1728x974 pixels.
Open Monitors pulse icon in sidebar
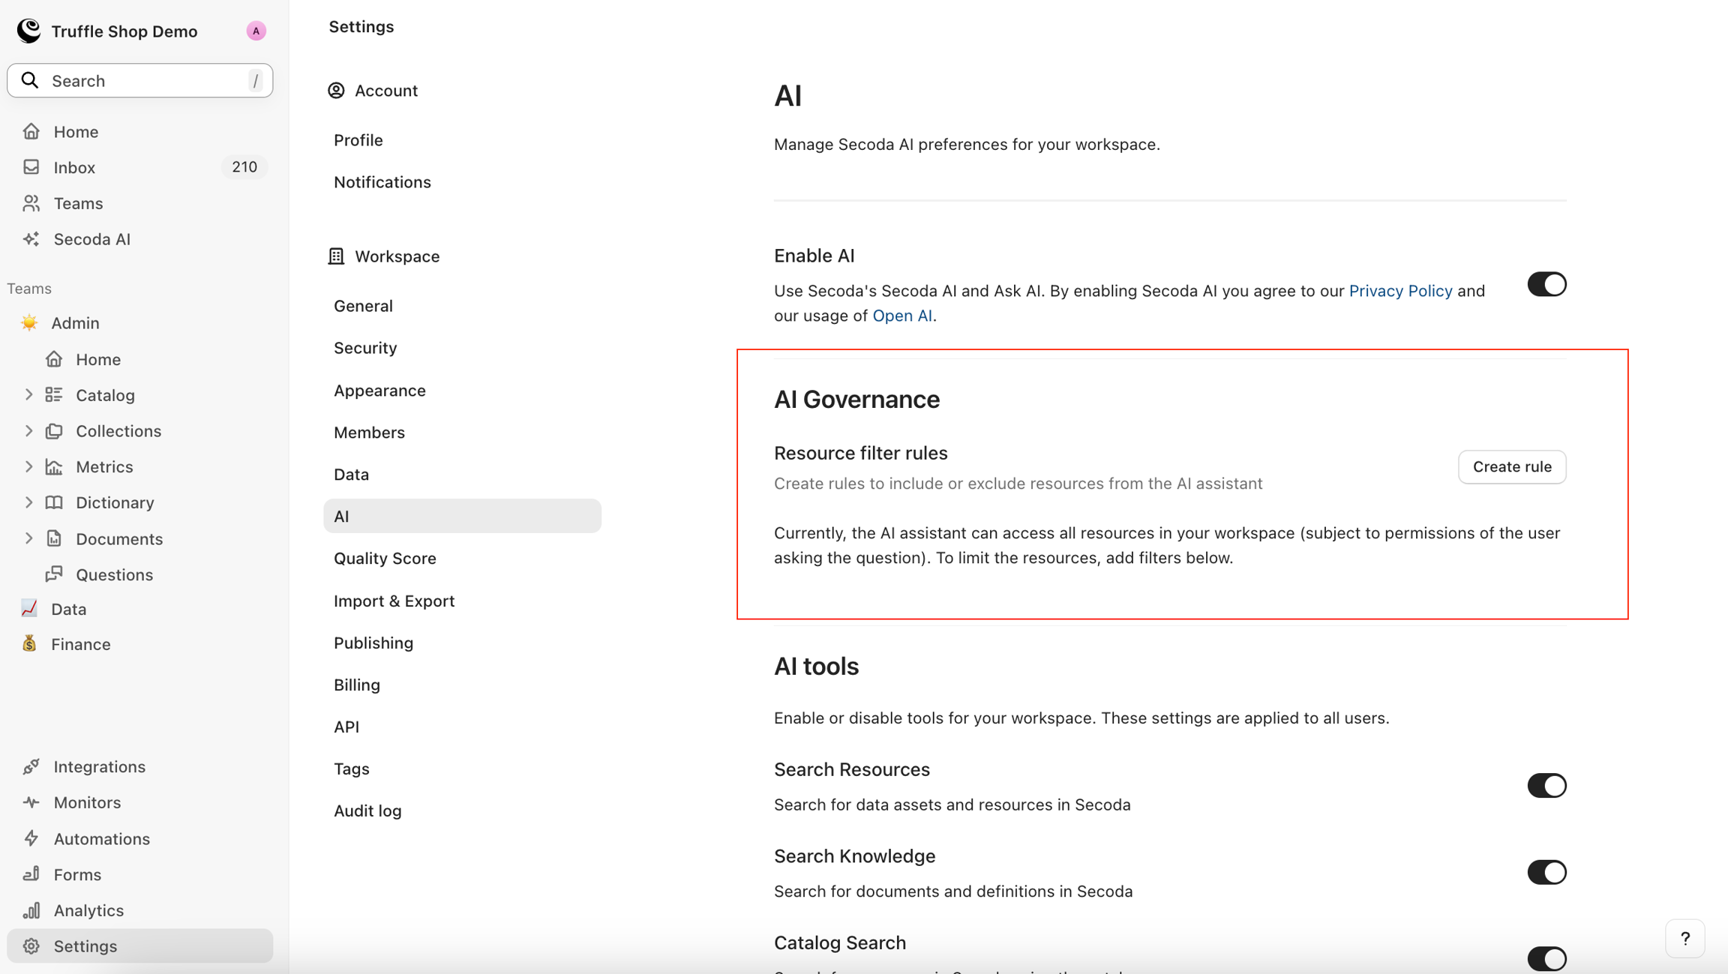[x=31, y=802]
